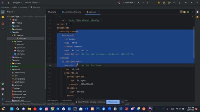Open Photoshop from the taskbar

point(98,109)
